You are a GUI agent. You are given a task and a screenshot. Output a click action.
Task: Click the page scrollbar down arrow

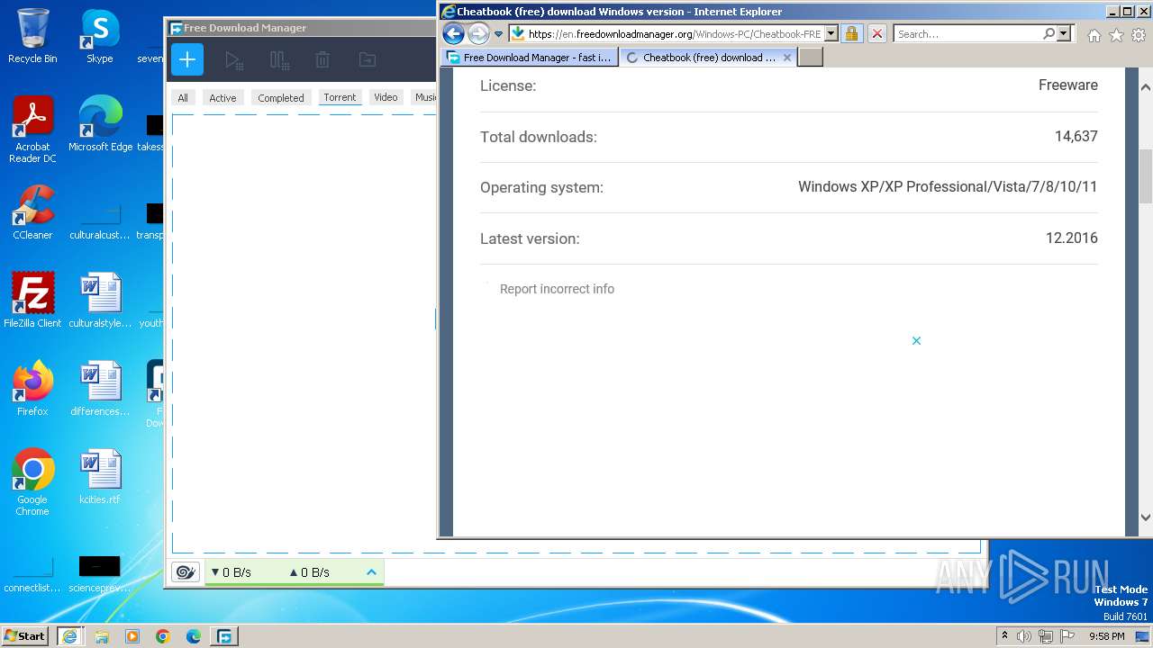click(x=1146, y=517)
